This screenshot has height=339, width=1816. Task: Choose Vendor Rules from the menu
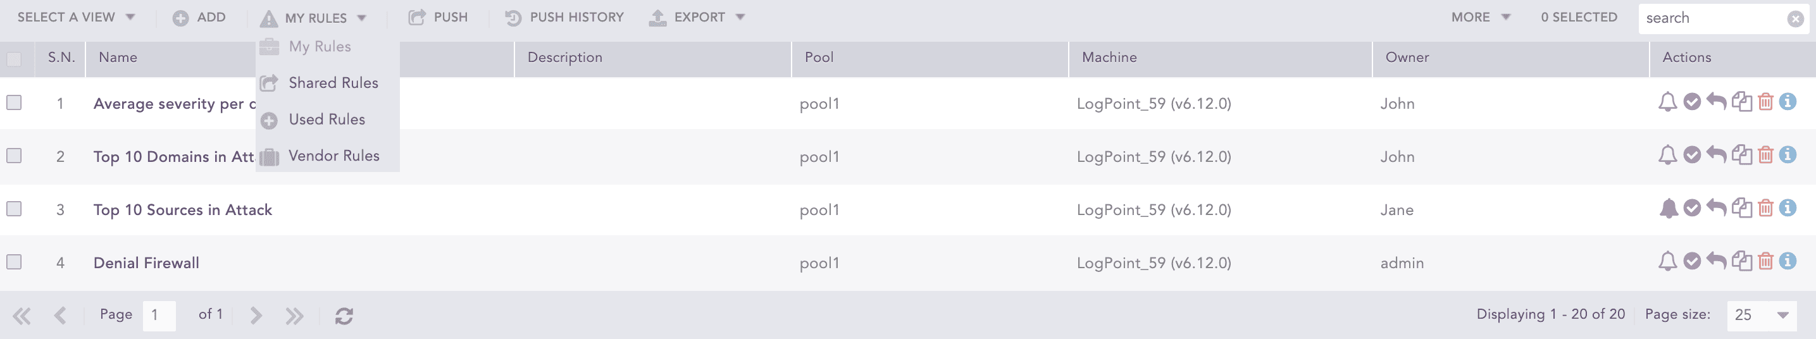point(333,156)
